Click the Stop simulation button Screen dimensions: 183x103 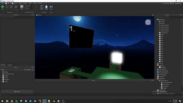pos(11,7)
